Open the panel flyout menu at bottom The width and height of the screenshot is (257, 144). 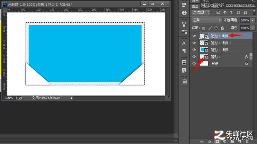click(x=175, y=141)
